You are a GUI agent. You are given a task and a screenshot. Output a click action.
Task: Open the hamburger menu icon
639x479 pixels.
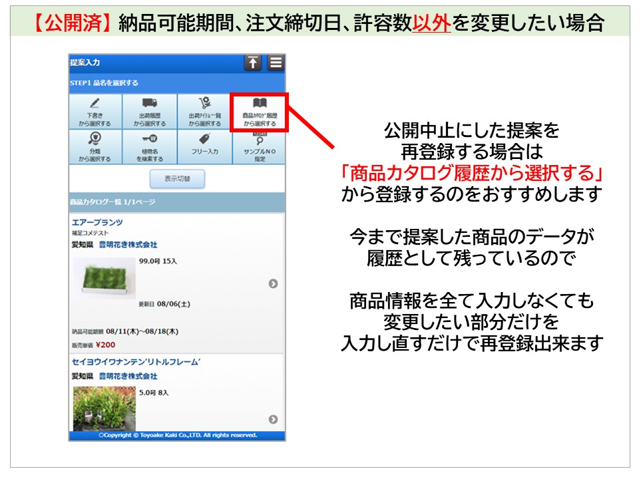point(276,63)
